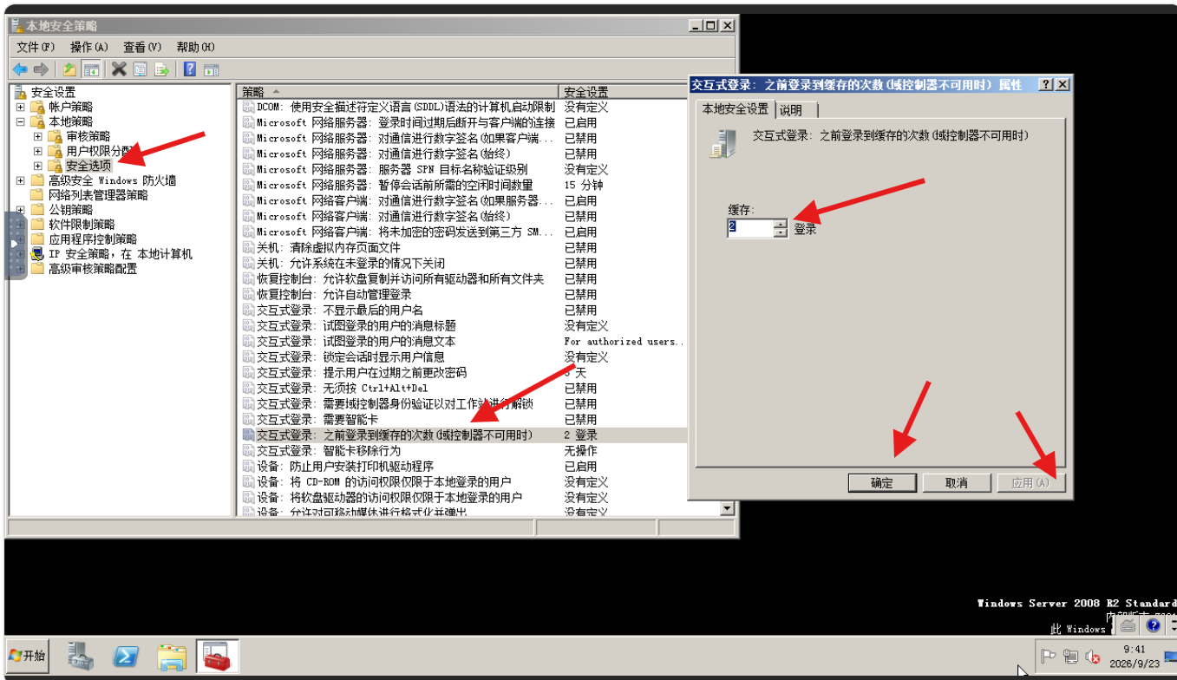Click the red toolbox taskbar button
Screen dimensions: 1177x680
click(x=217, y=656)
